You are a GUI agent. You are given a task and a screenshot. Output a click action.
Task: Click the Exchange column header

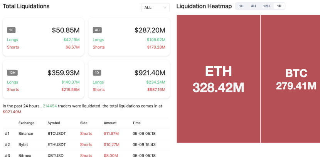coord(26,123)
